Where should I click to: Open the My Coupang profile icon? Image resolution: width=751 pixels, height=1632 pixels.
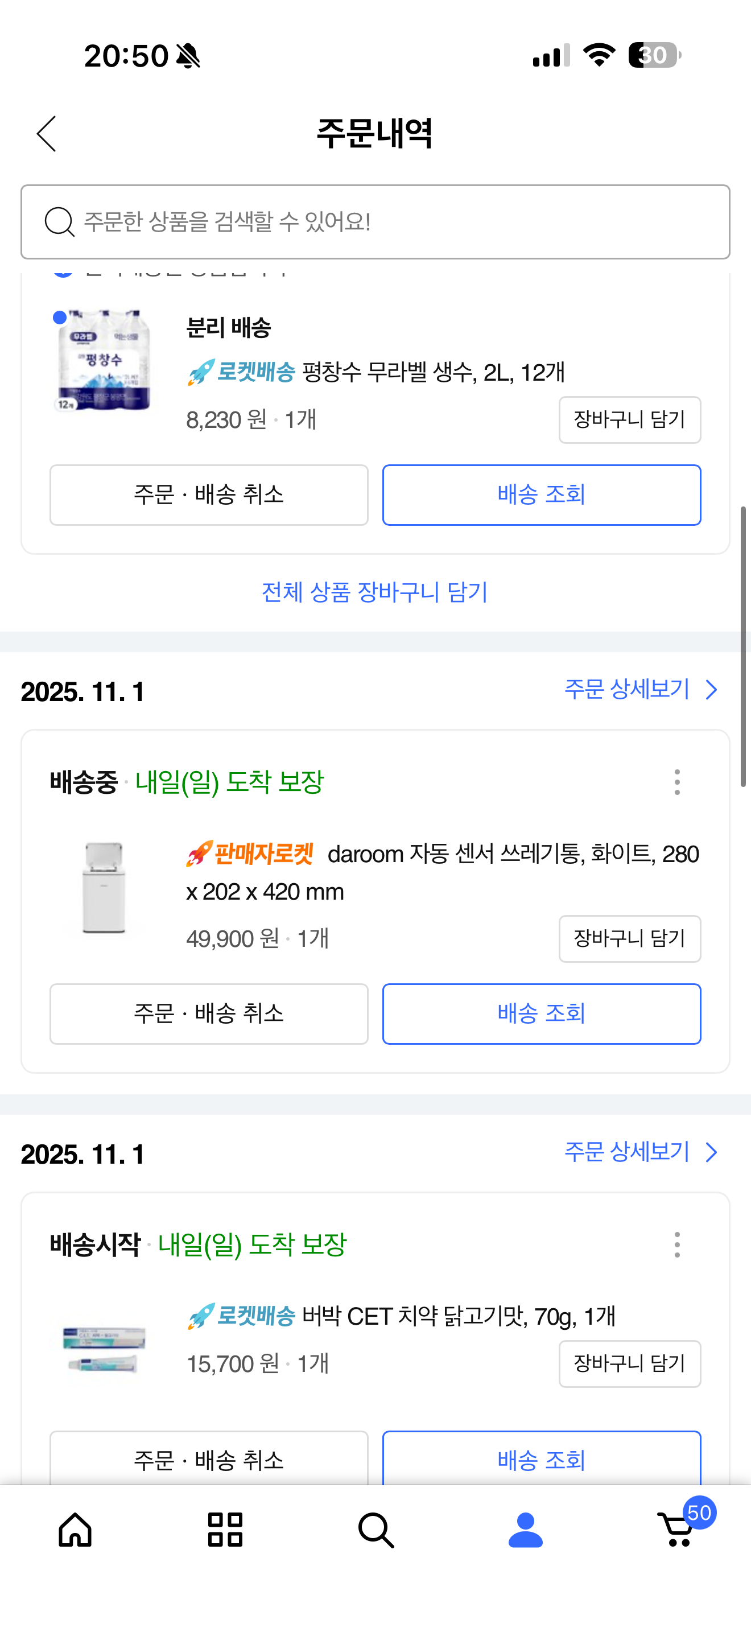(x=526, y=1530)
